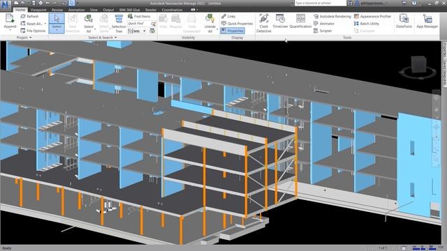Expand the Project panel dropdown arrow
This screenshot has width=447, height=251.
[31, 38]
